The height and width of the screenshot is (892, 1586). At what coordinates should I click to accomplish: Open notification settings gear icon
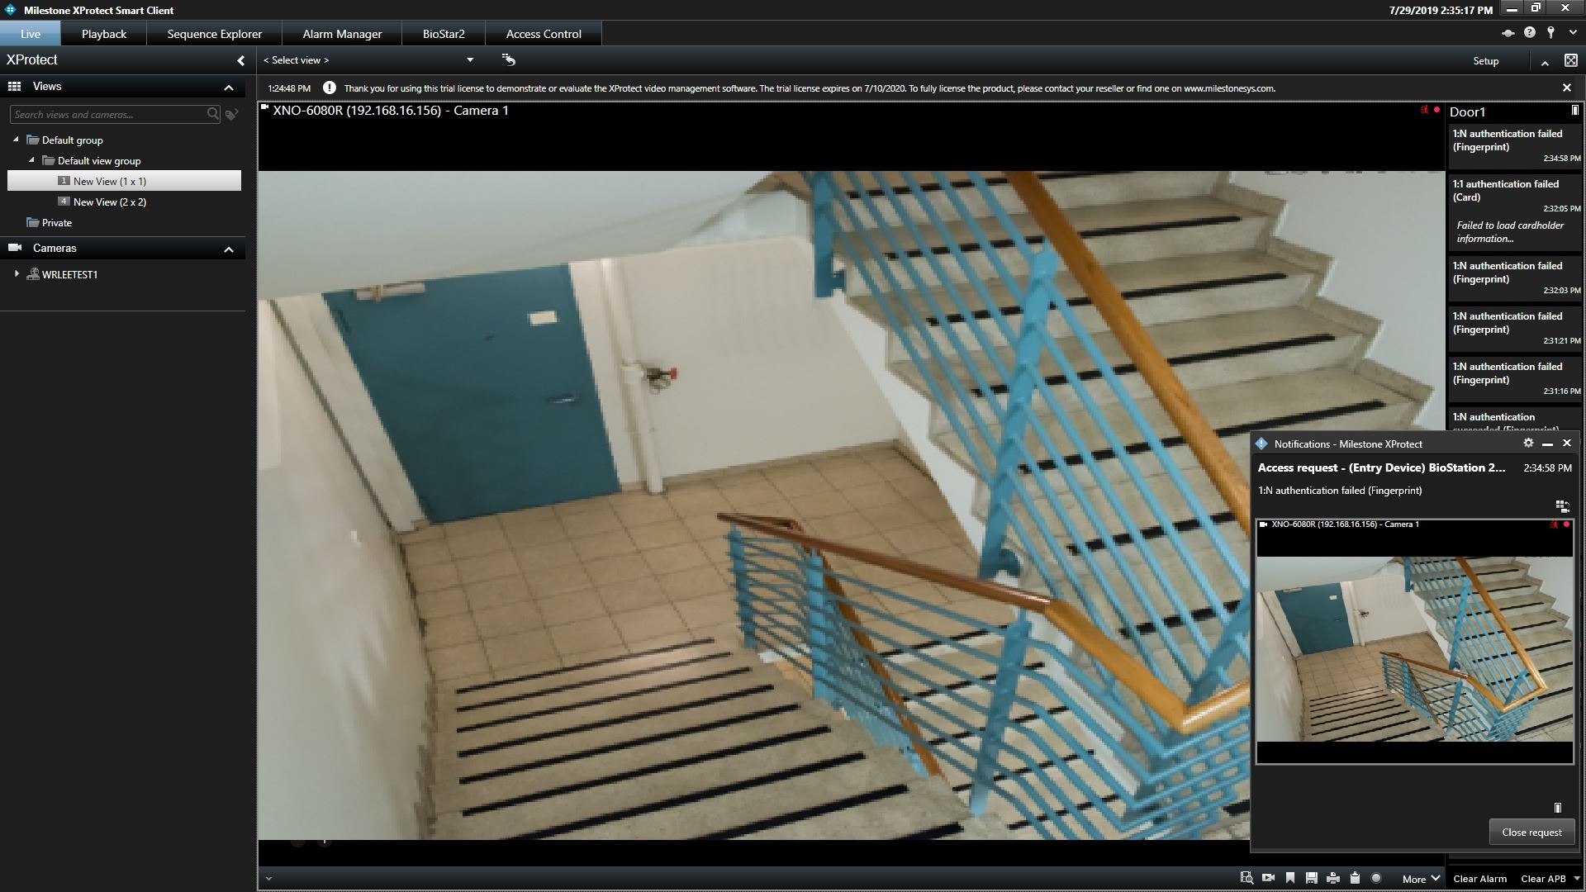pos(1528,443)
